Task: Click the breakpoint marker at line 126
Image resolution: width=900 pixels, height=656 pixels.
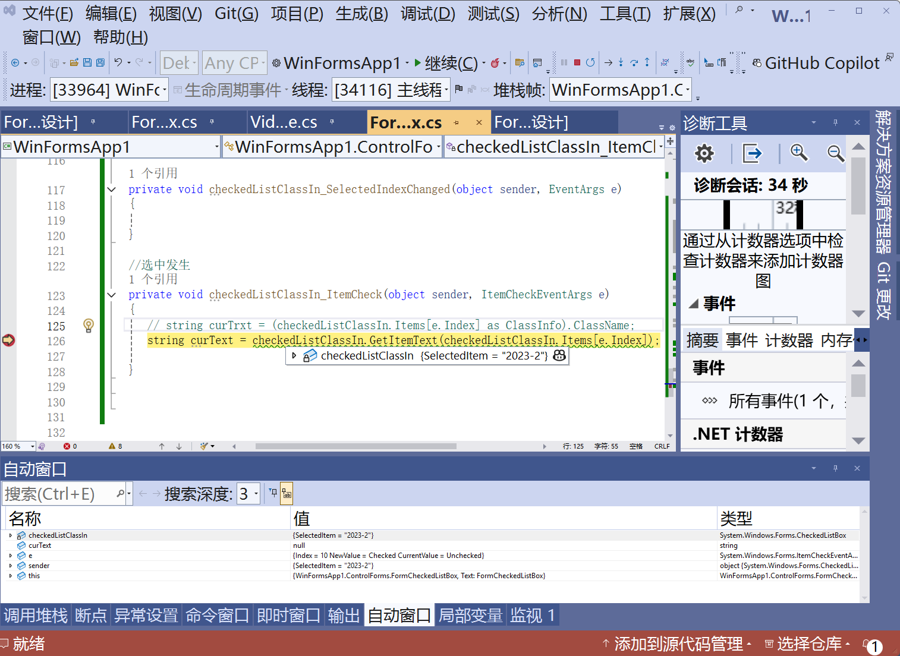Action: pos(8,340)
